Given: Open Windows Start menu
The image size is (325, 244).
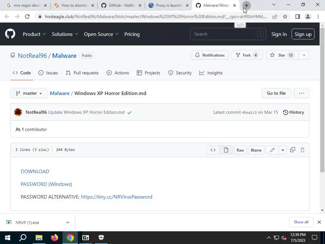Looking at the screenshot, I should 8,238.
